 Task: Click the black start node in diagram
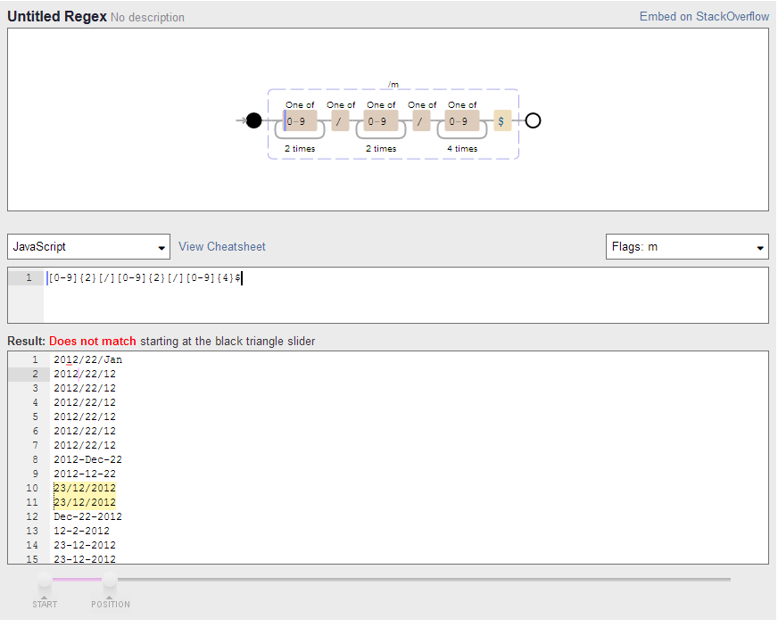253,120
